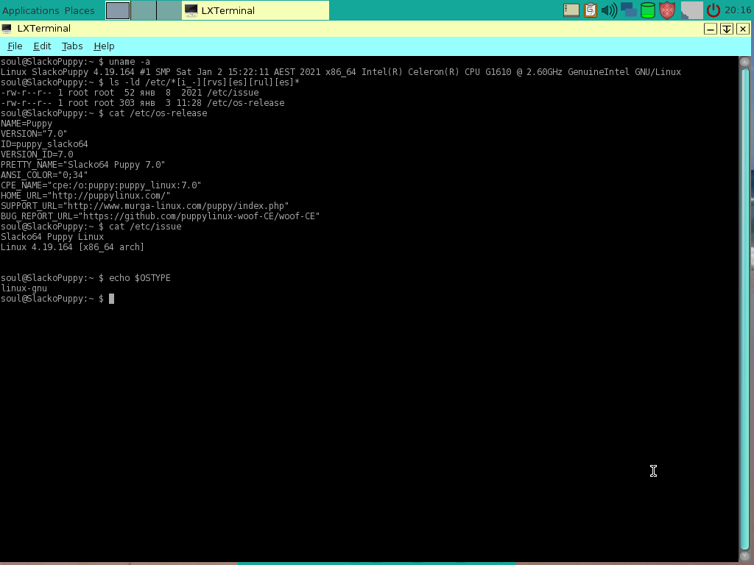Click the volume speaker tray icon
Screen dimensions: 754x565
pos(609,10)
